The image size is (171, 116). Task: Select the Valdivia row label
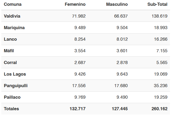[12, 16]
